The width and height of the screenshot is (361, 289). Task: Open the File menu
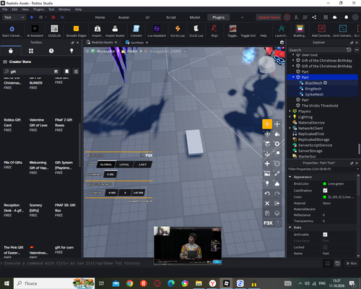point(5,9)
